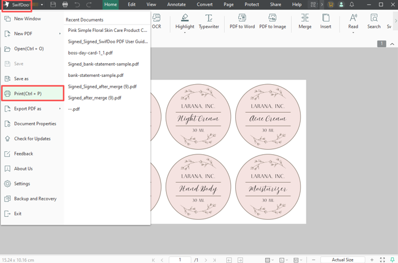398x263 pixels.
Task: Click the Merge tool icon
Action: coord(305,18)
